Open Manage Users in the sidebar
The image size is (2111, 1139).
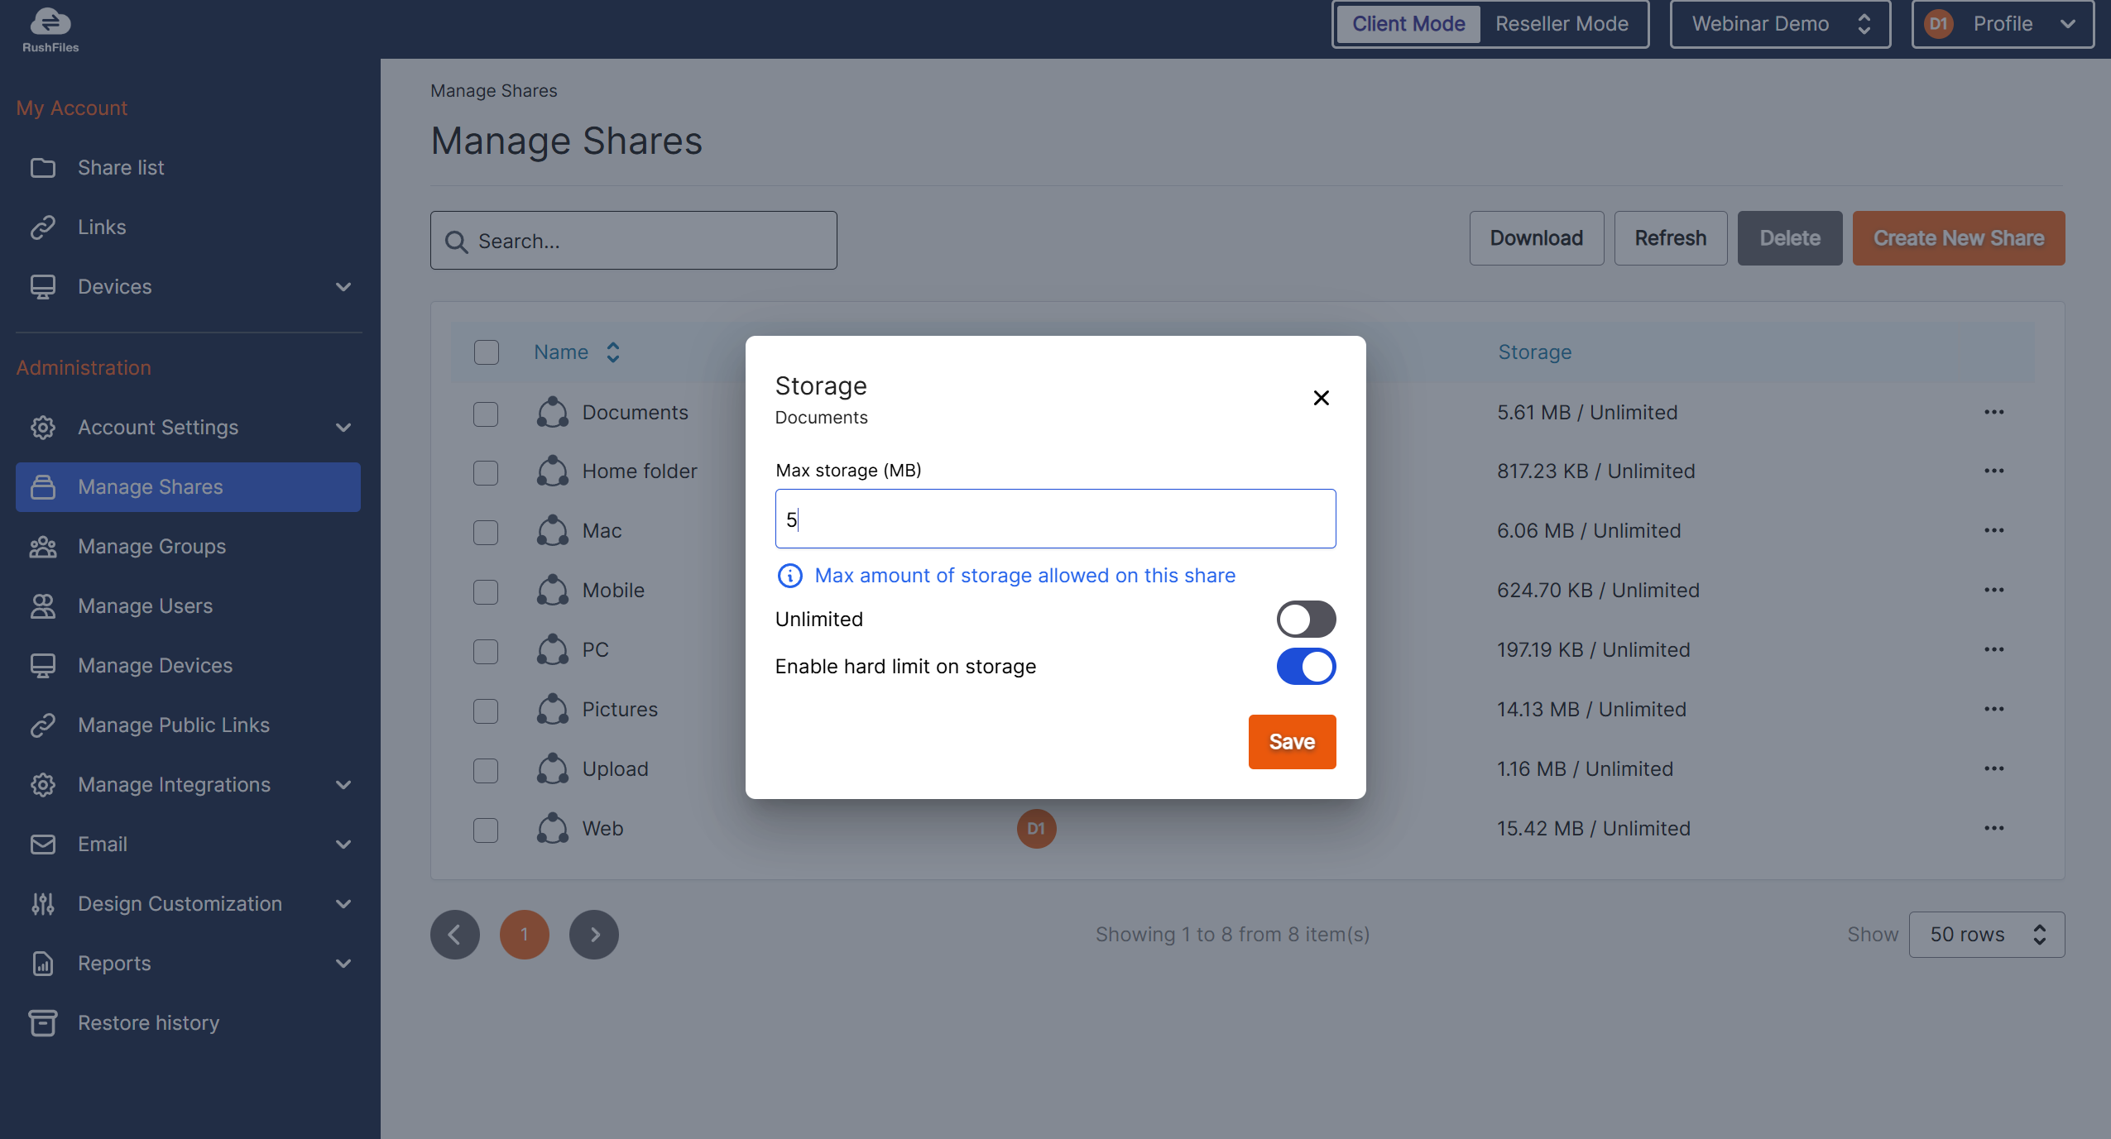(146, 606)
